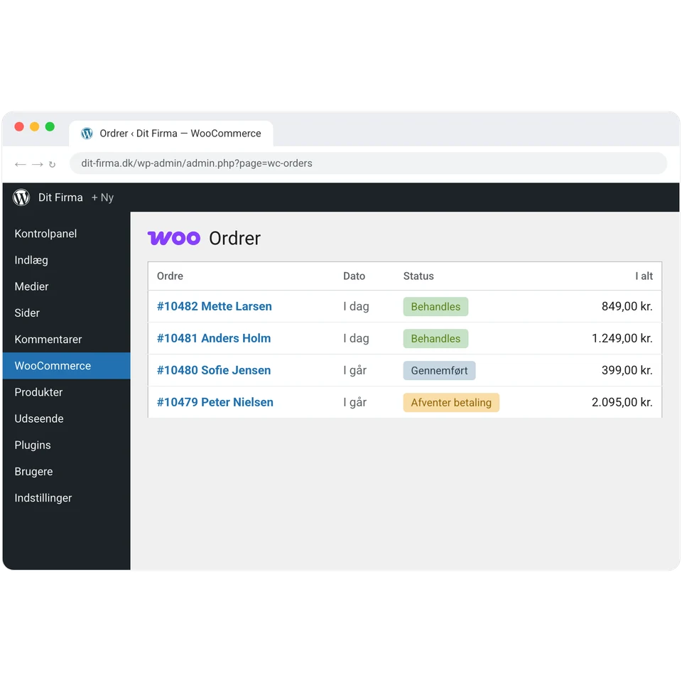
Task: Click the Dato column header
Action: pos(354,276)
